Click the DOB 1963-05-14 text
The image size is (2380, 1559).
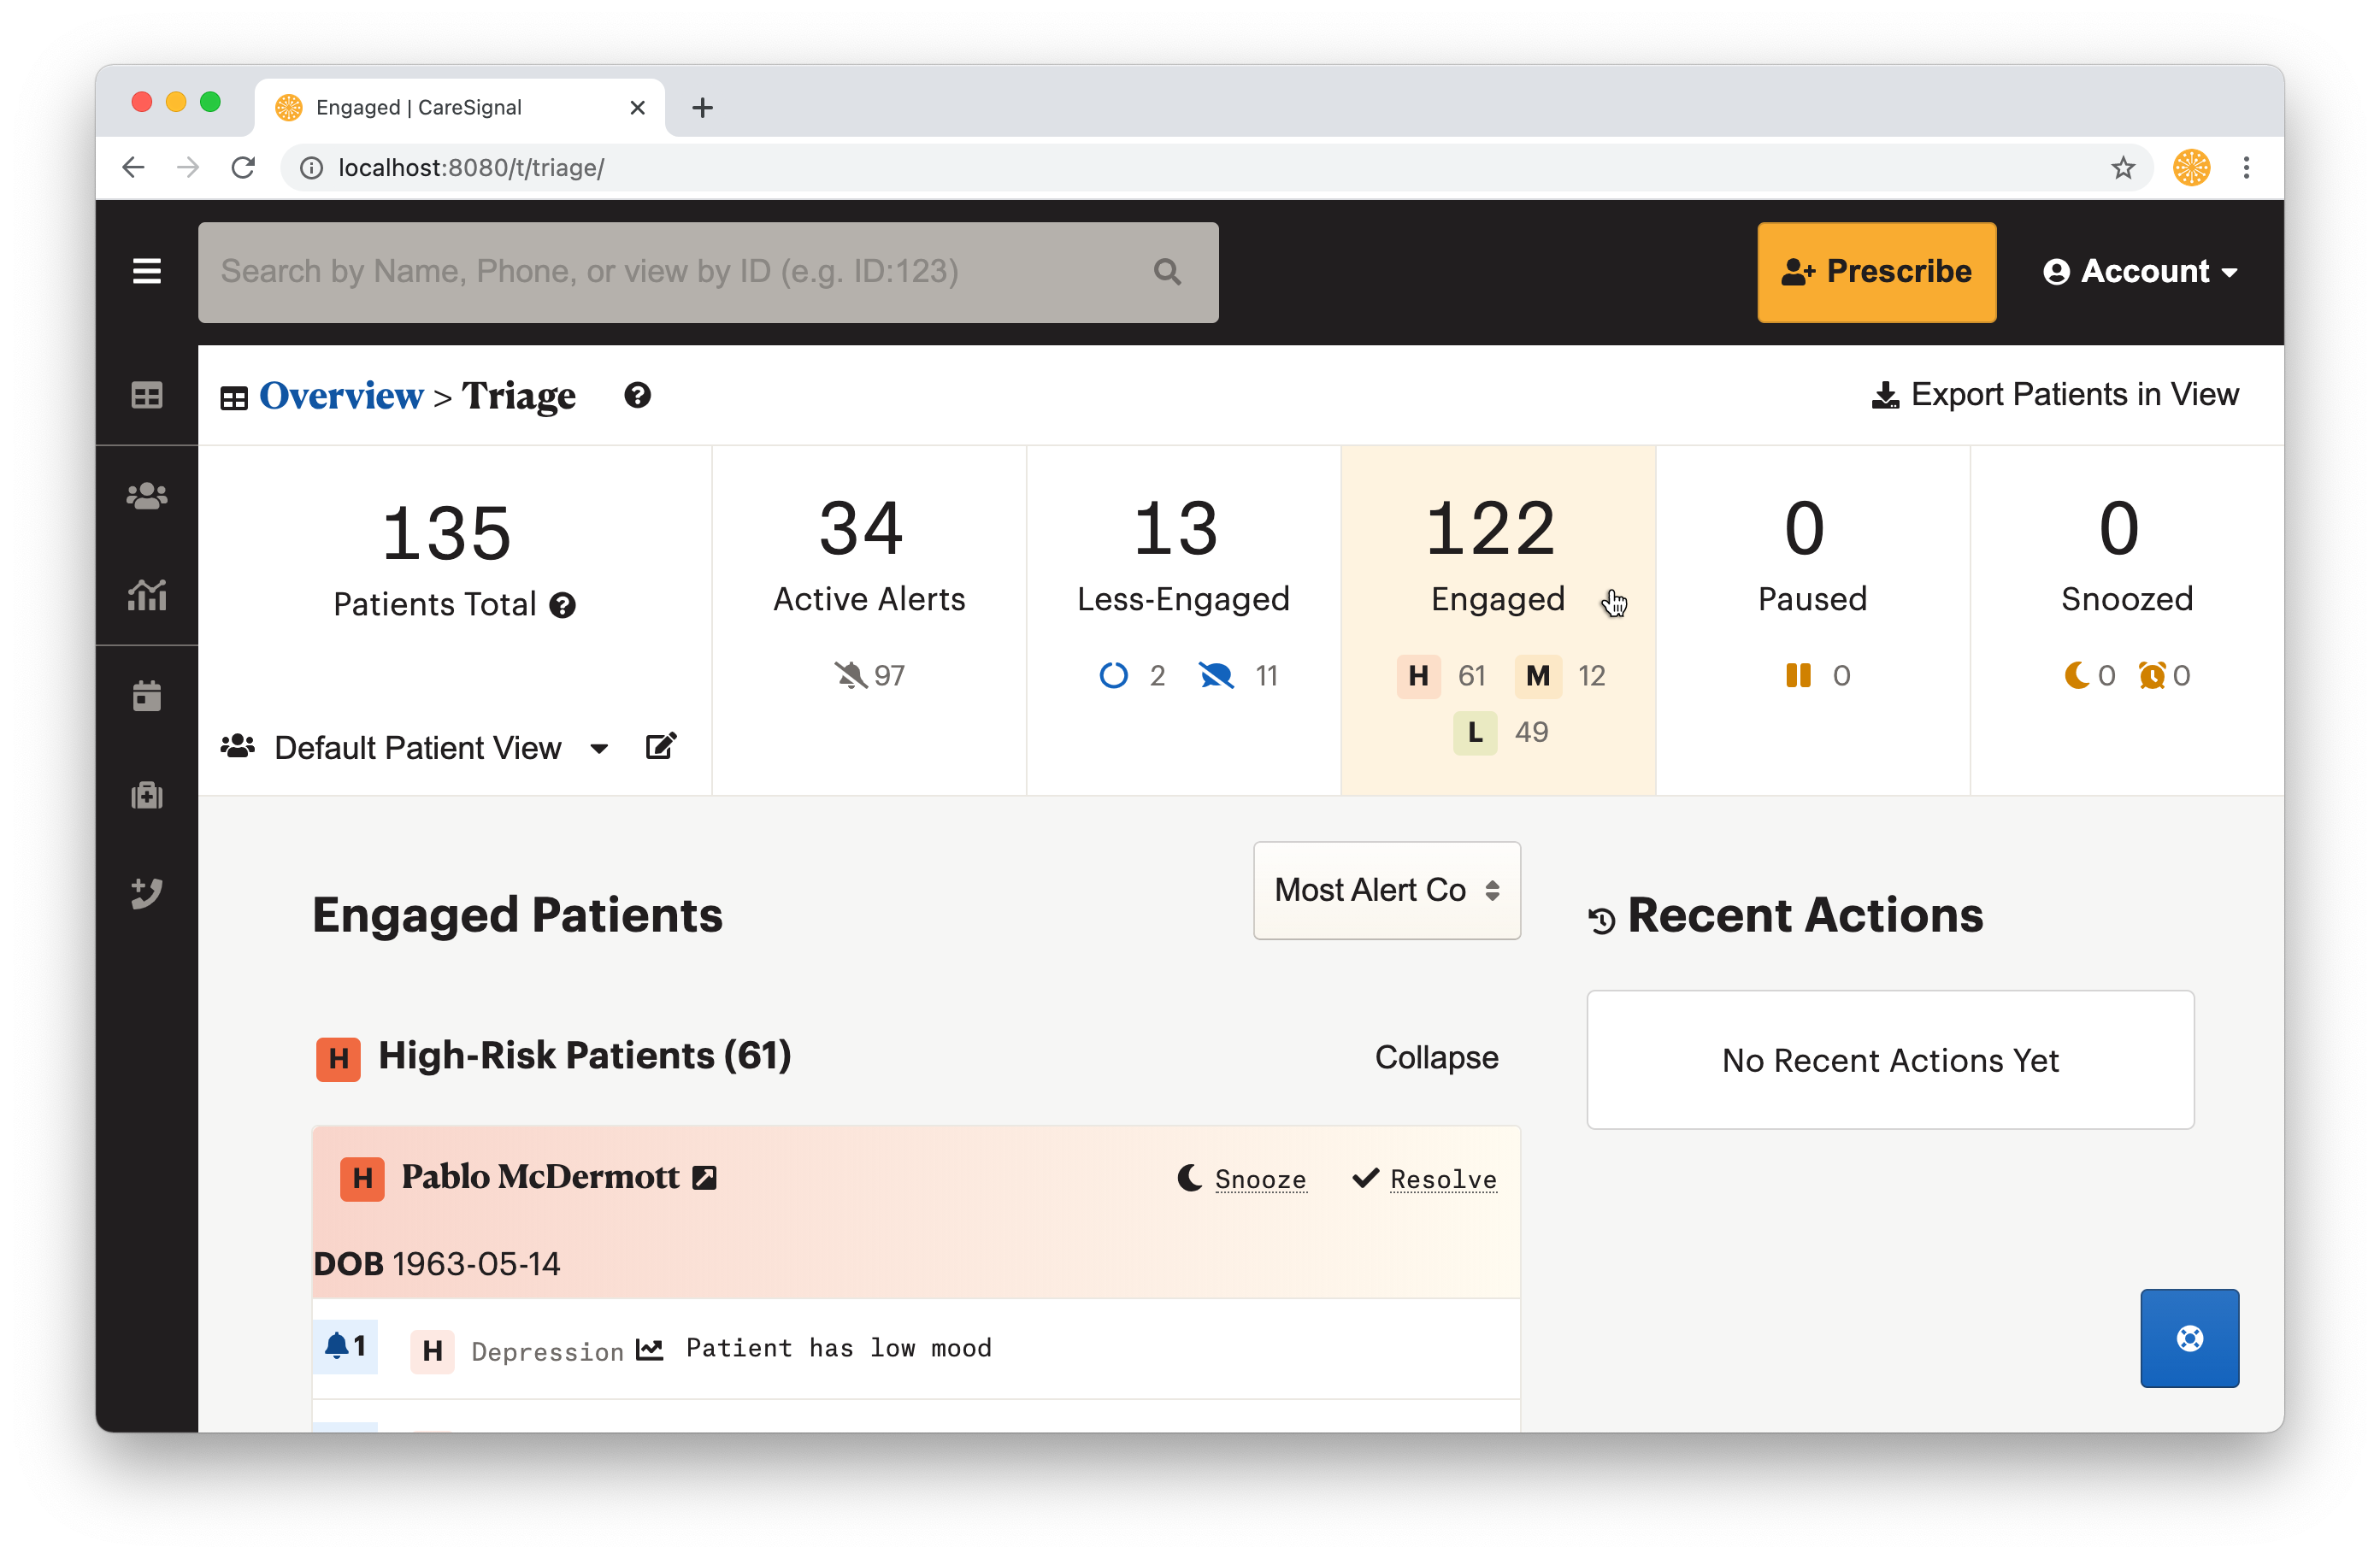tap(437, 1264)
